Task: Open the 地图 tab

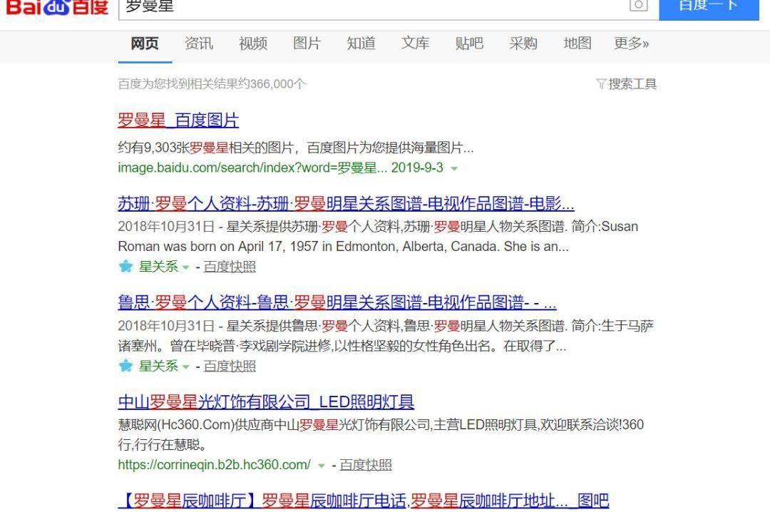Action: [577, 43]
